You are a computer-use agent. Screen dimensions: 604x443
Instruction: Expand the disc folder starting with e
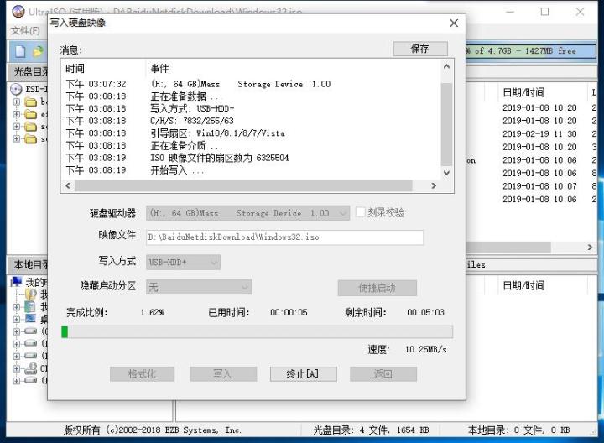16,114
